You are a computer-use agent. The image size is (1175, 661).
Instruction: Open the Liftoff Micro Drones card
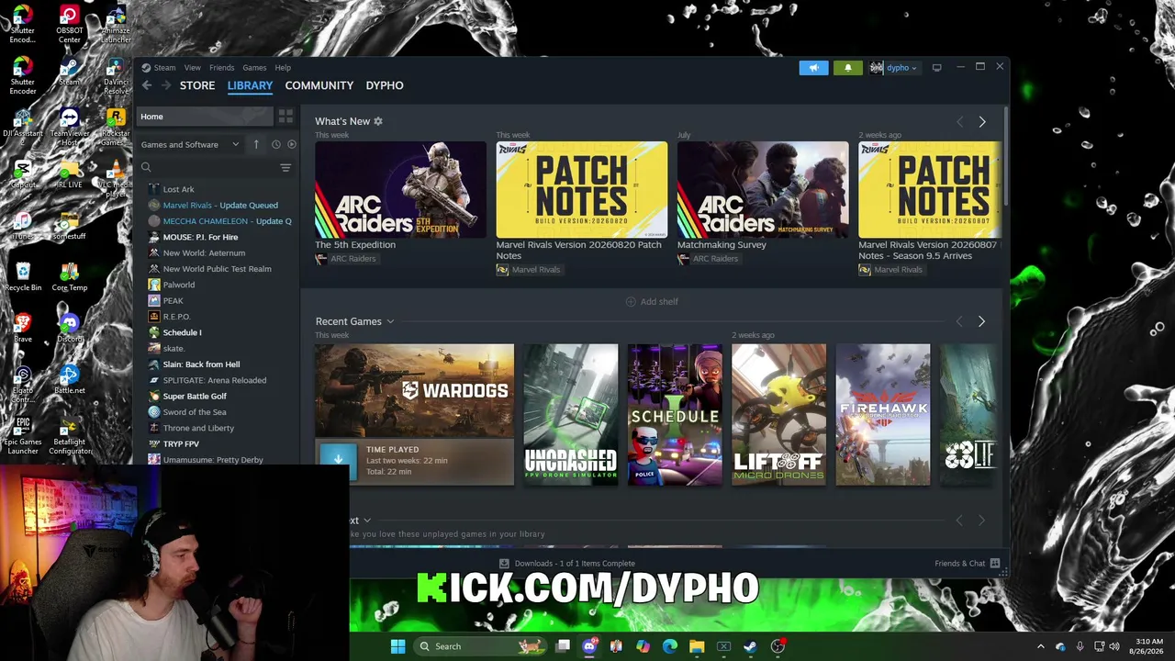pyautogui.click(x=779, y=415)
